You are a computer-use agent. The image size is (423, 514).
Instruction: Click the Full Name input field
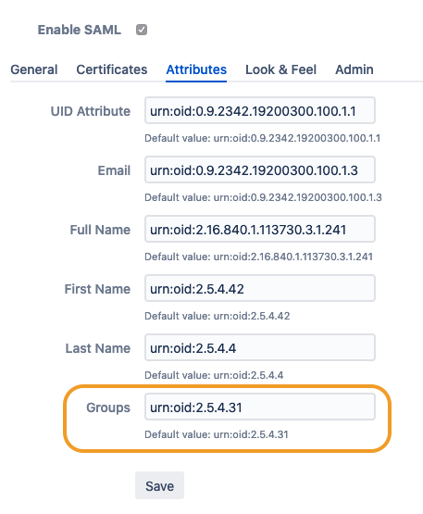click(260, 229)
